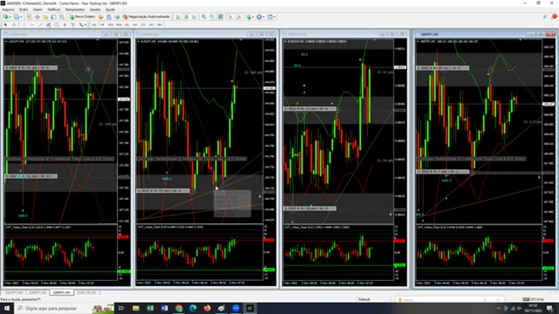Open the Navigator panel icon
This screenshot has height=314, width=559.
pos(45,17)
